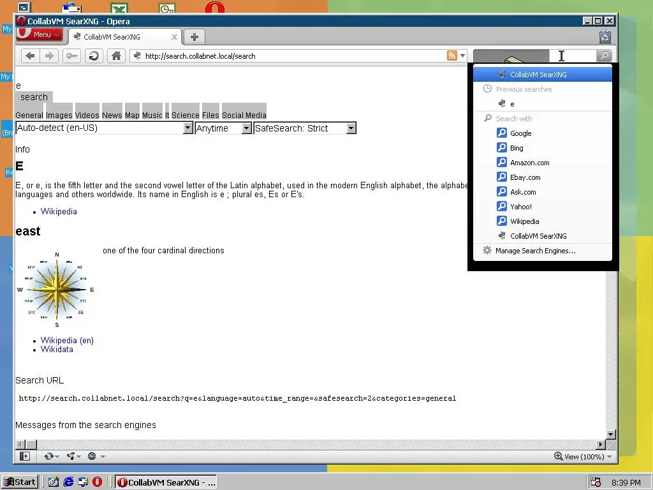The width and height of the screenshot is (653, 490).
Task: Switch to Videos category
Action: pyautogui.click(x=87, y=115)
